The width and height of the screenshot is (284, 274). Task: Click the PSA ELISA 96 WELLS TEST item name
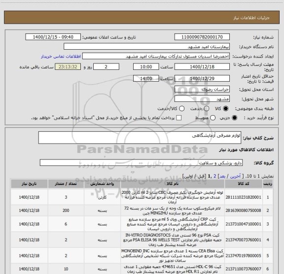coord(173,240)
